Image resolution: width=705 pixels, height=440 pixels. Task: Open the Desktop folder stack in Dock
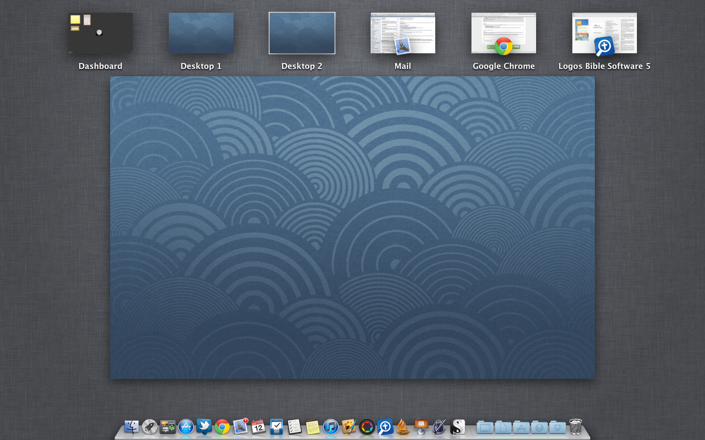(x=485, y=427)
